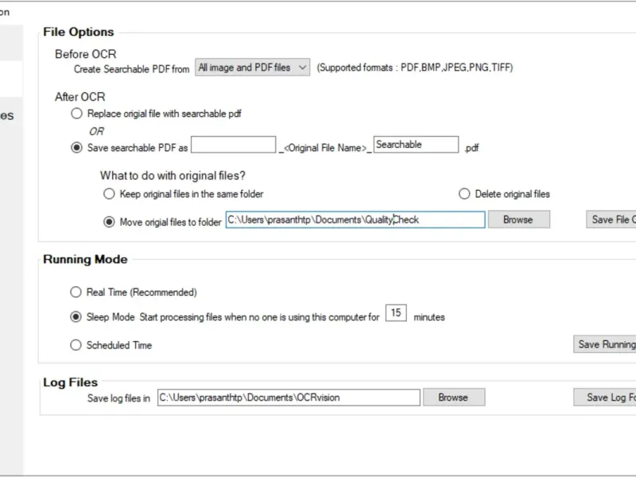Click the sleep minutes field showing 15
Screen dimensions: 636x477
click(x=396, y=312)
